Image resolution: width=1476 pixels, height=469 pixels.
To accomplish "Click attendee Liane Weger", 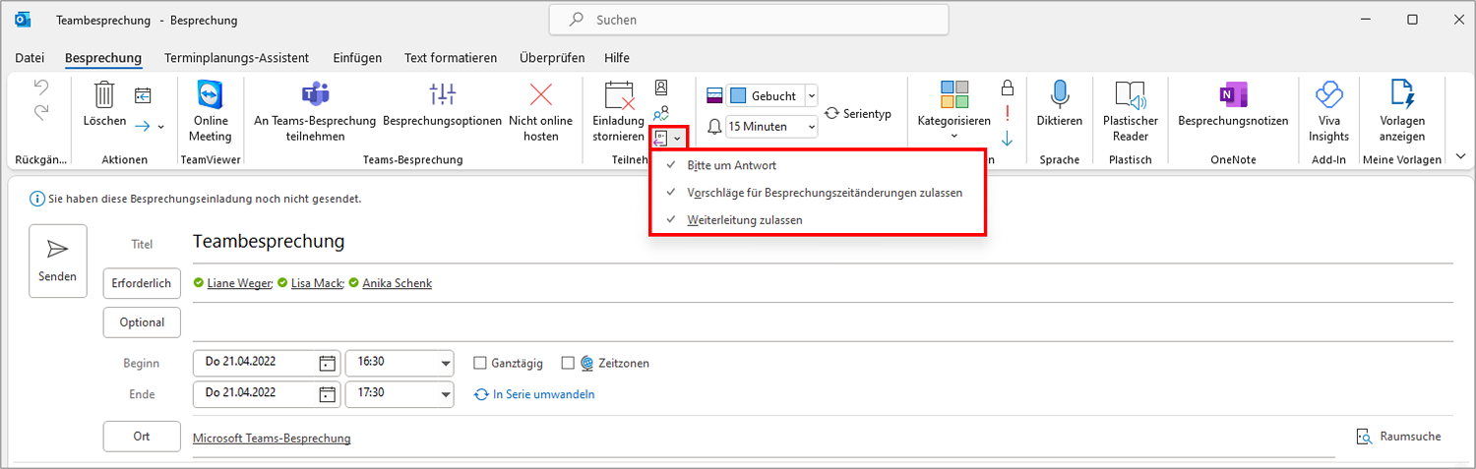I will pos(240,283).
